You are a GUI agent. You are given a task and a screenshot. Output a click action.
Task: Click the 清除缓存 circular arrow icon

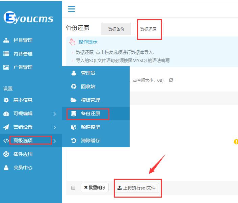tap(74, 141)
